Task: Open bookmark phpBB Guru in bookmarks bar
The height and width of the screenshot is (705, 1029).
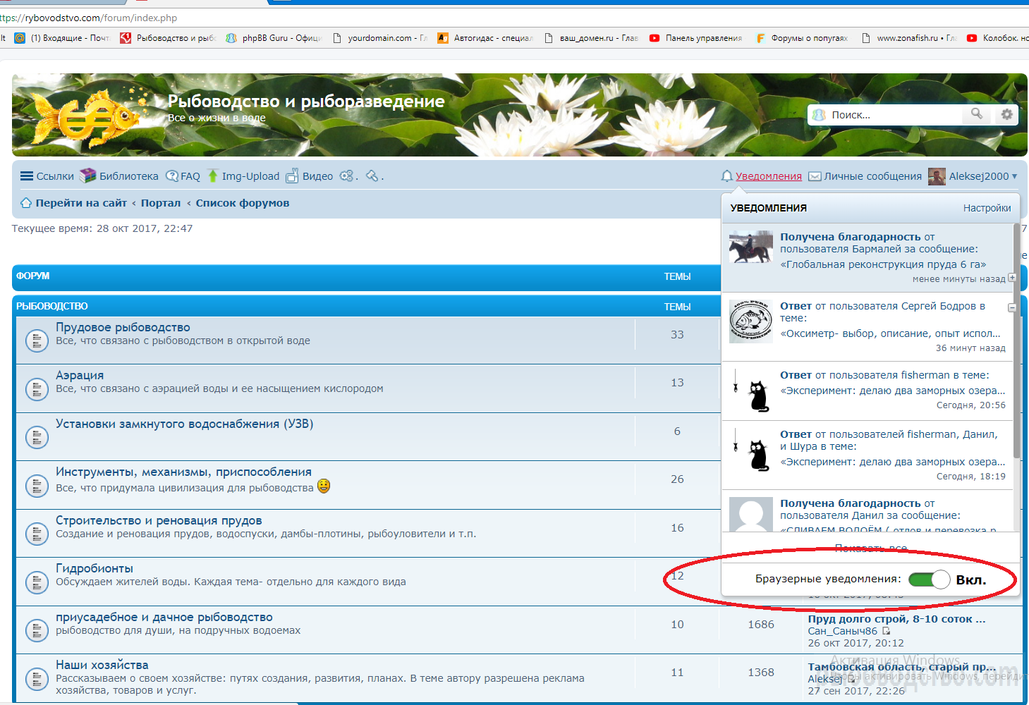Action: pyautogui.click(x=274, y=38)
